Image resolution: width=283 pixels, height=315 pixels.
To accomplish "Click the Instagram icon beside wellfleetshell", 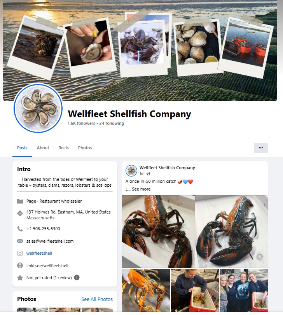I will tap(20, 253).
